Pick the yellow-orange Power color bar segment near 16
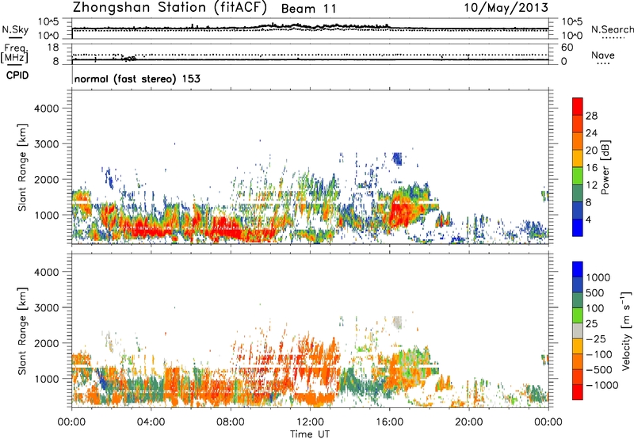 click(x=578, y=158)
